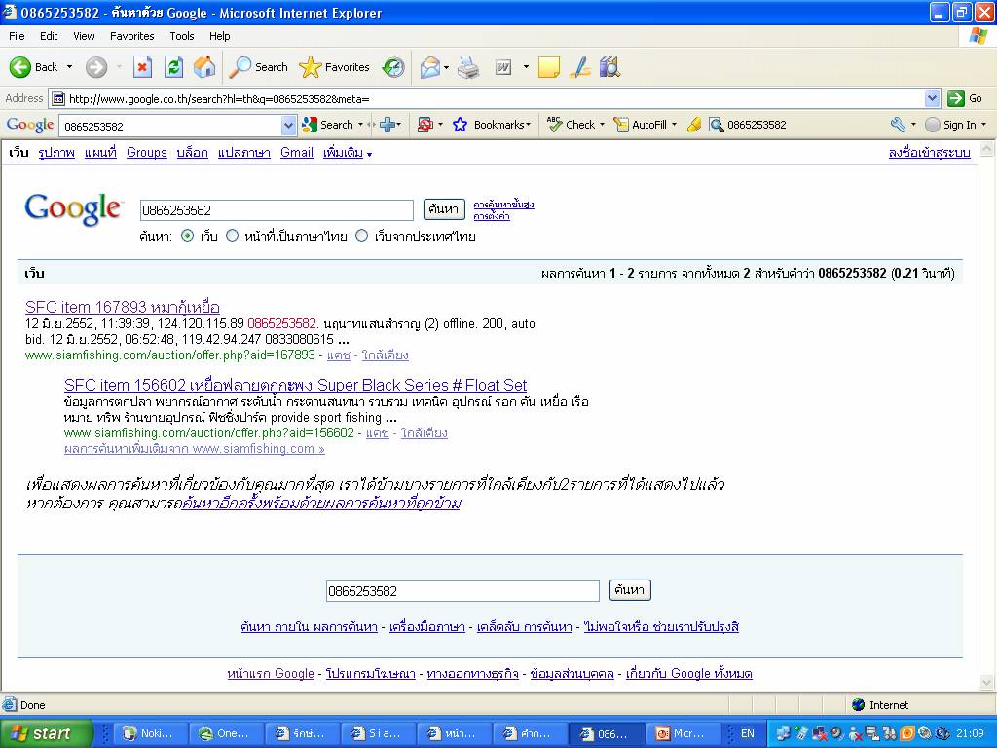997x748 pixels.
Task: Select the หน้าที่เป็นภาษาไทย radio button
Action: click(x=232, y=236)
